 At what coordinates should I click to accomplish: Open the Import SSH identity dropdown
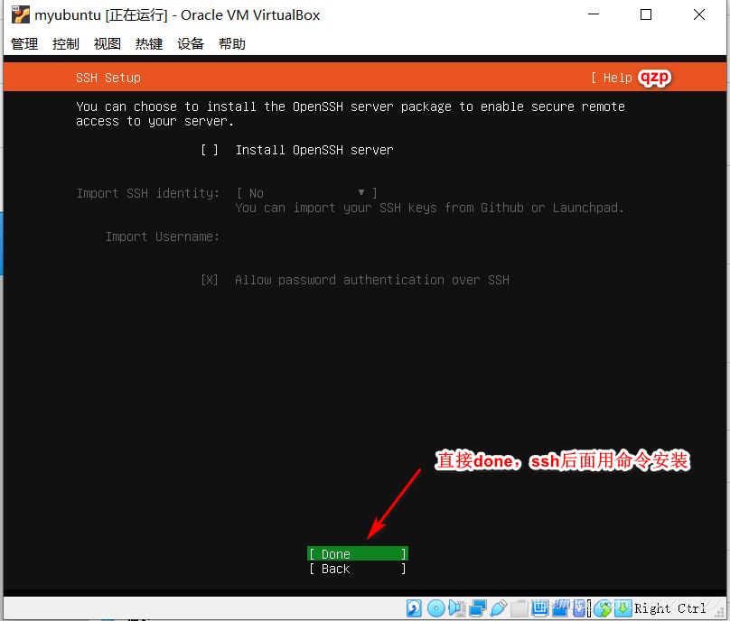[307, 193]
